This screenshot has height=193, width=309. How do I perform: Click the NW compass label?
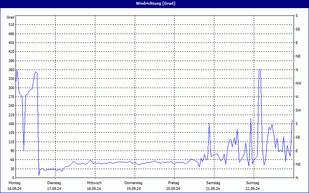pos(298,83)
